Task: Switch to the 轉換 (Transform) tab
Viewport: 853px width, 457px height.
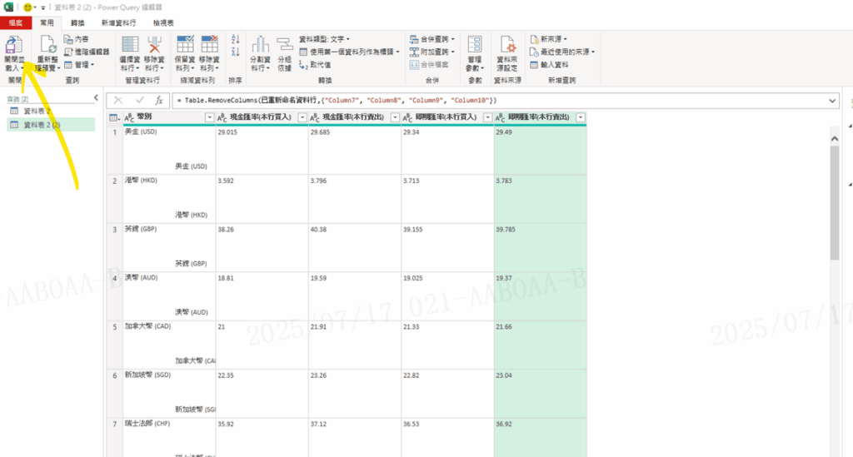Action: [x=77, y=23]
